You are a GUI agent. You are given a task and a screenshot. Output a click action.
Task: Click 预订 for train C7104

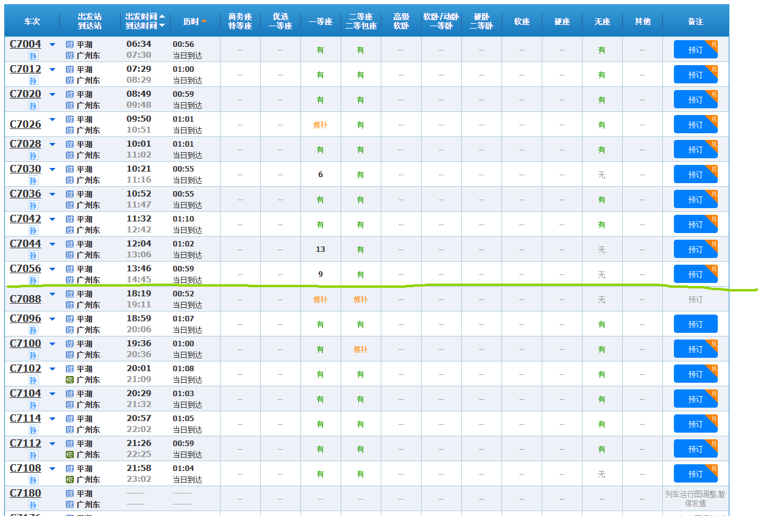(x=695, y=399)
